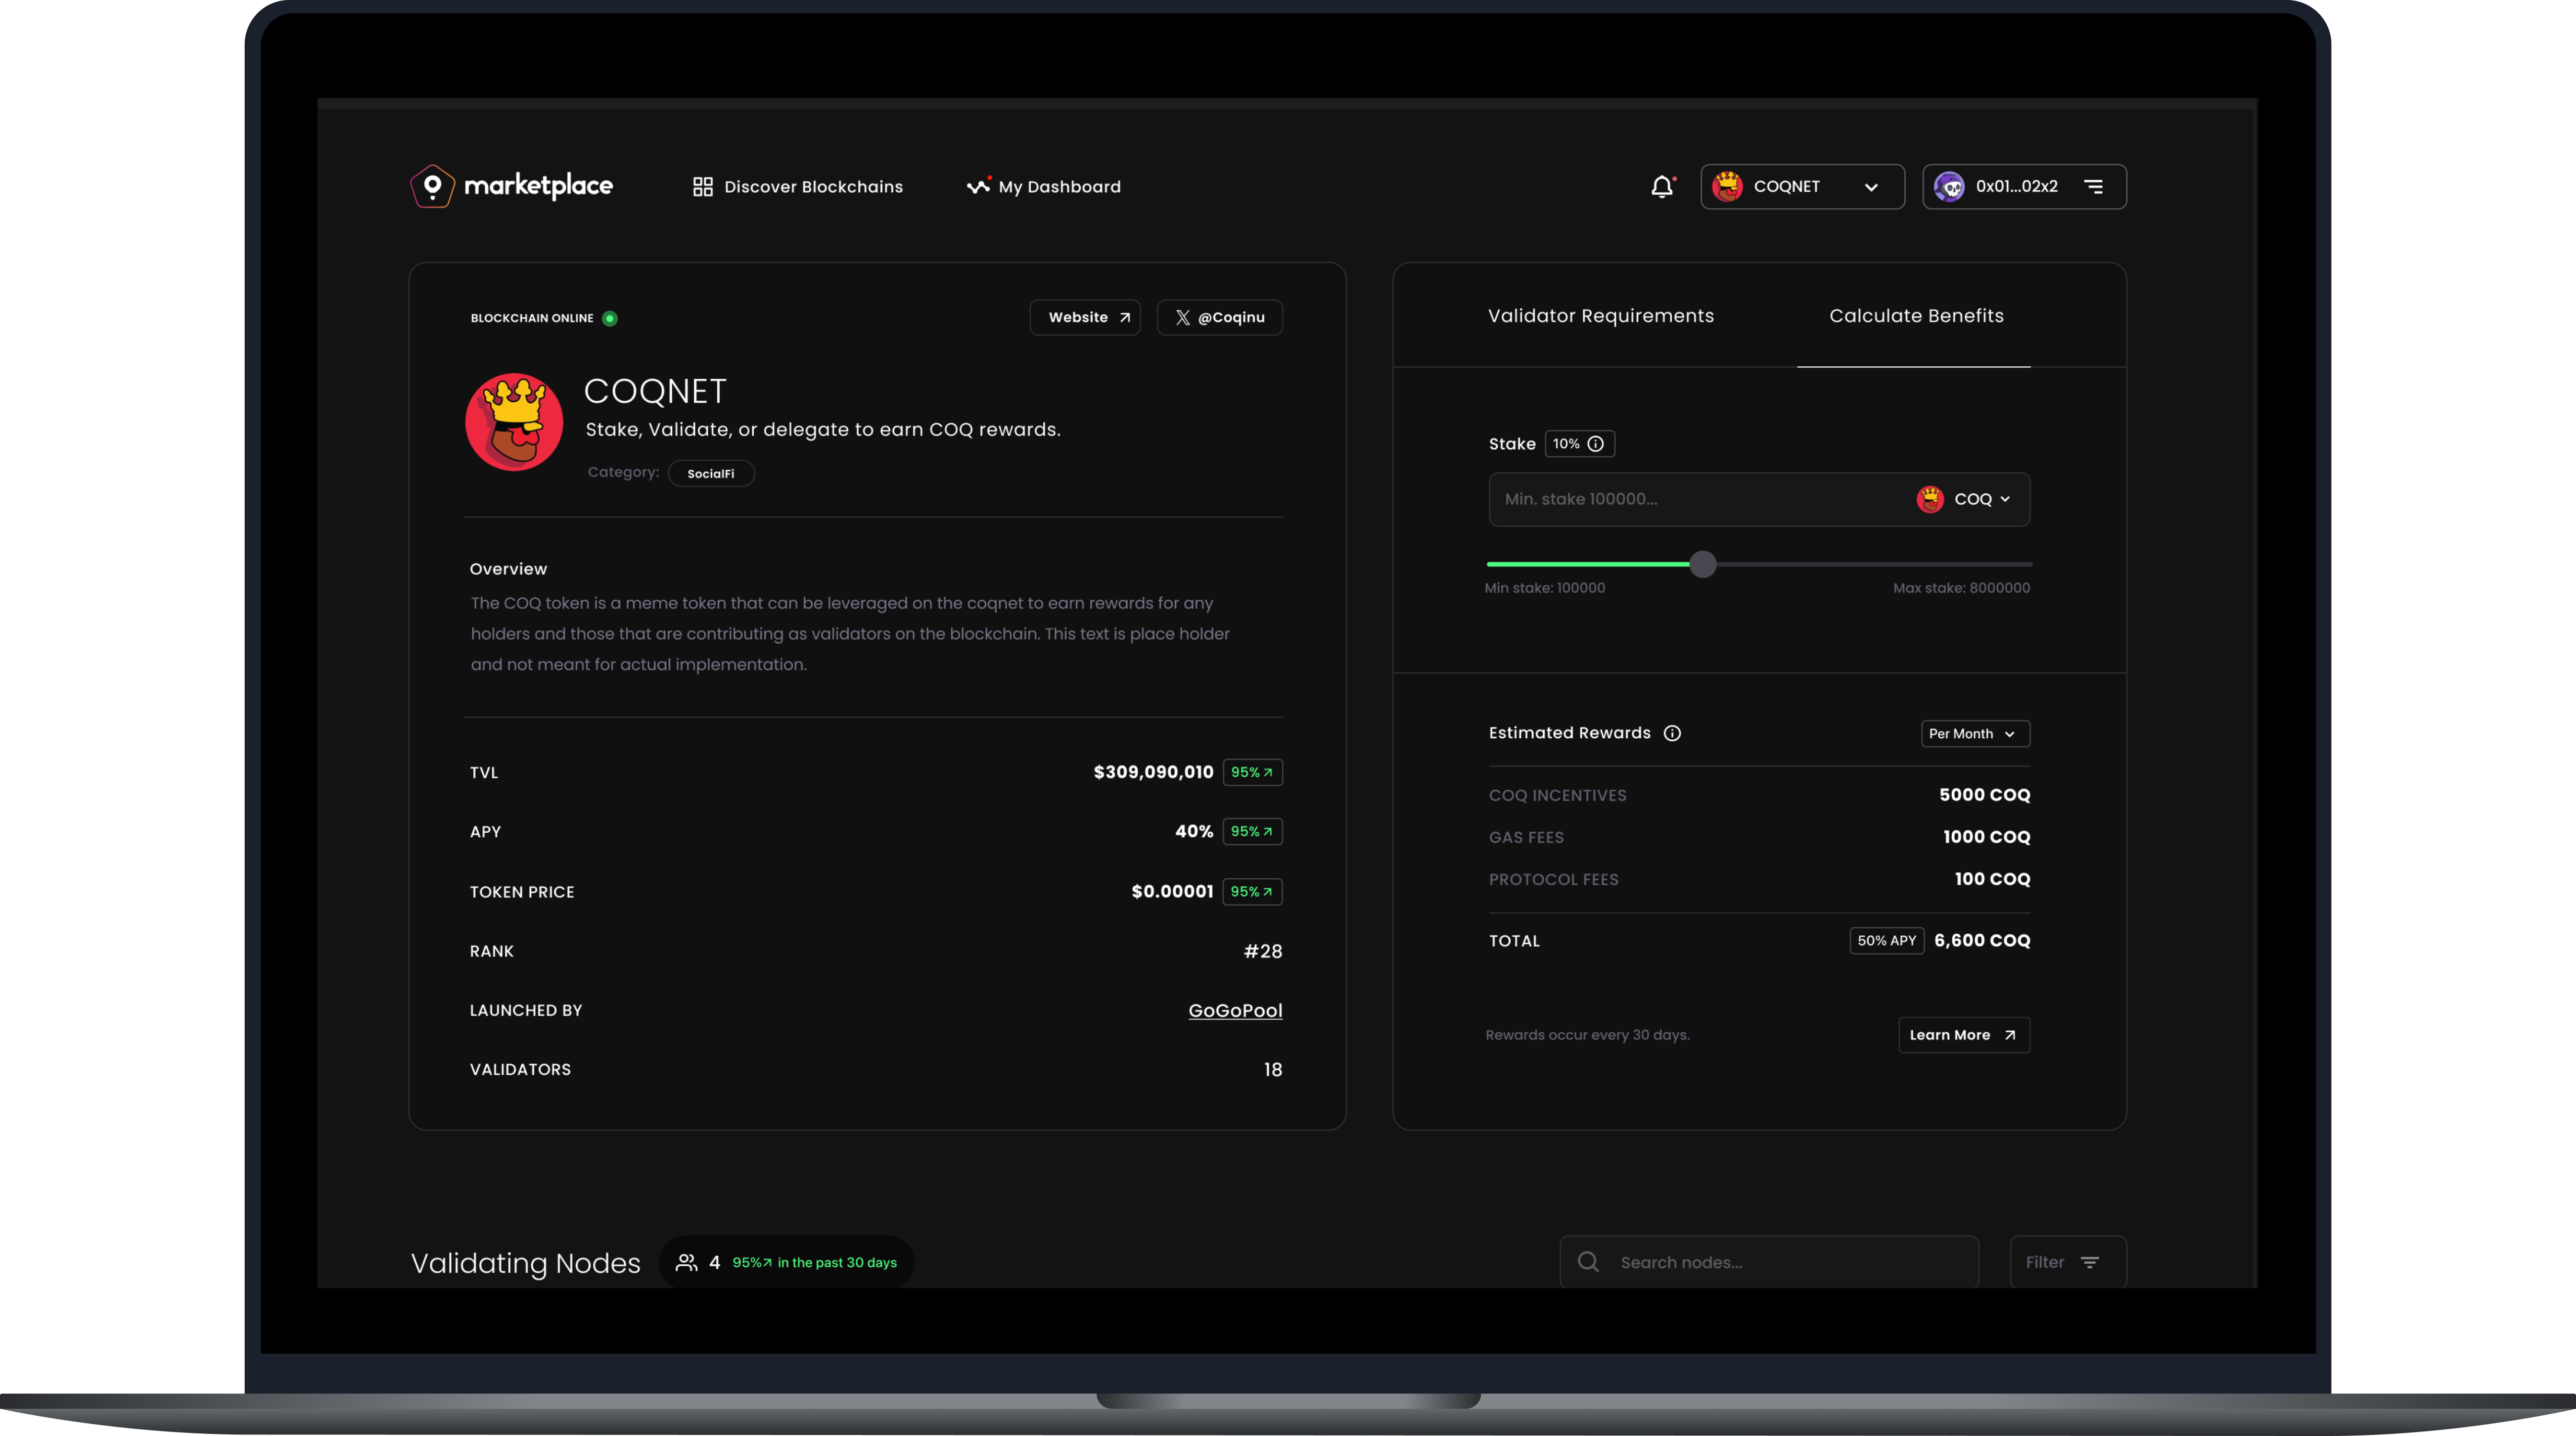
Task: Click the marketplace logo icon
Action: point(432,185)
